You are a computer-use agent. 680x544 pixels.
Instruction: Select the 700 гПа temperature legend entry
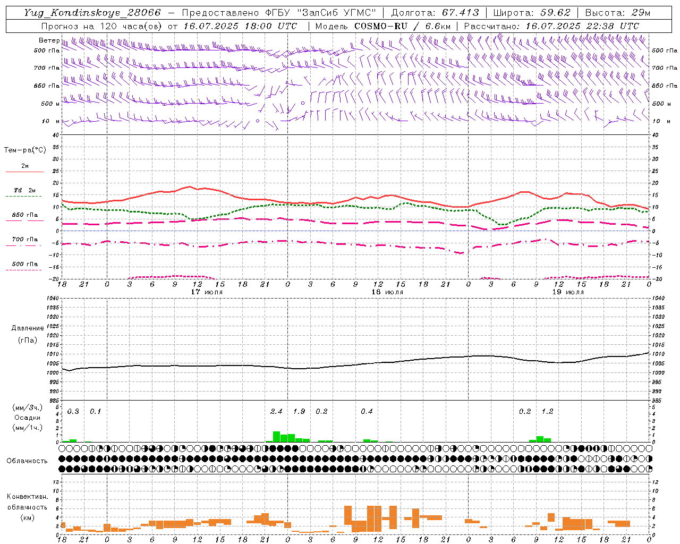coord(25,240)
